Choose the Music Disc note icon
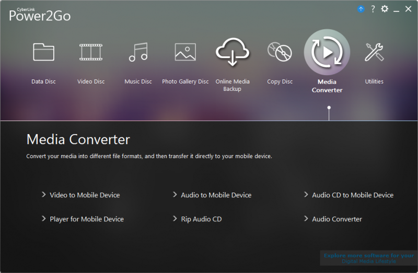The height and width of the screenshot is (273, 418). coord(138,52)
